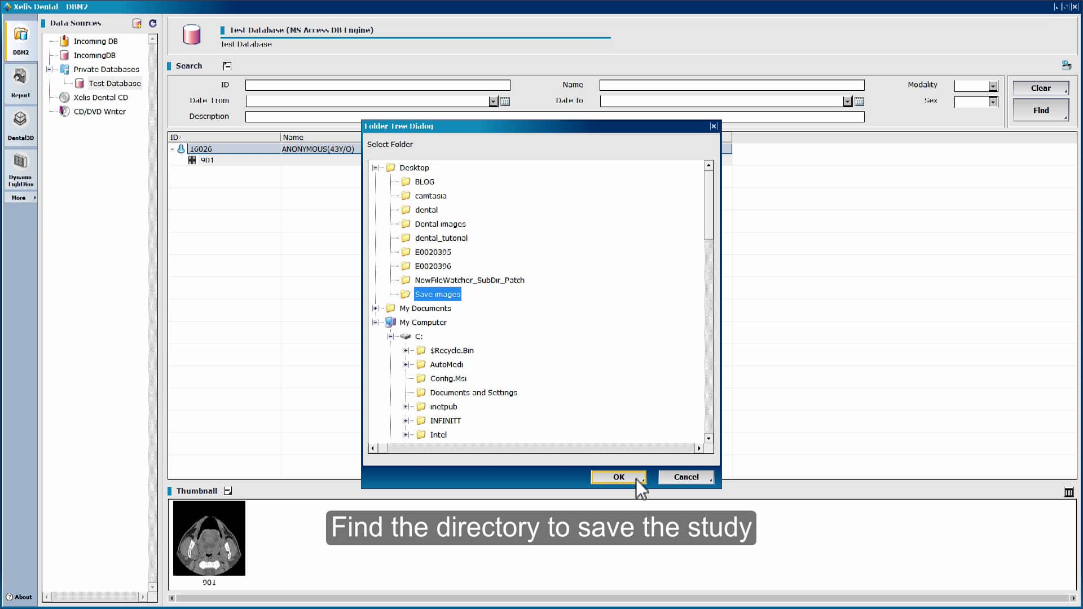
Task: Expand the My Computer node in Folder Tree Dialog
Action: (x=376, y=322)
